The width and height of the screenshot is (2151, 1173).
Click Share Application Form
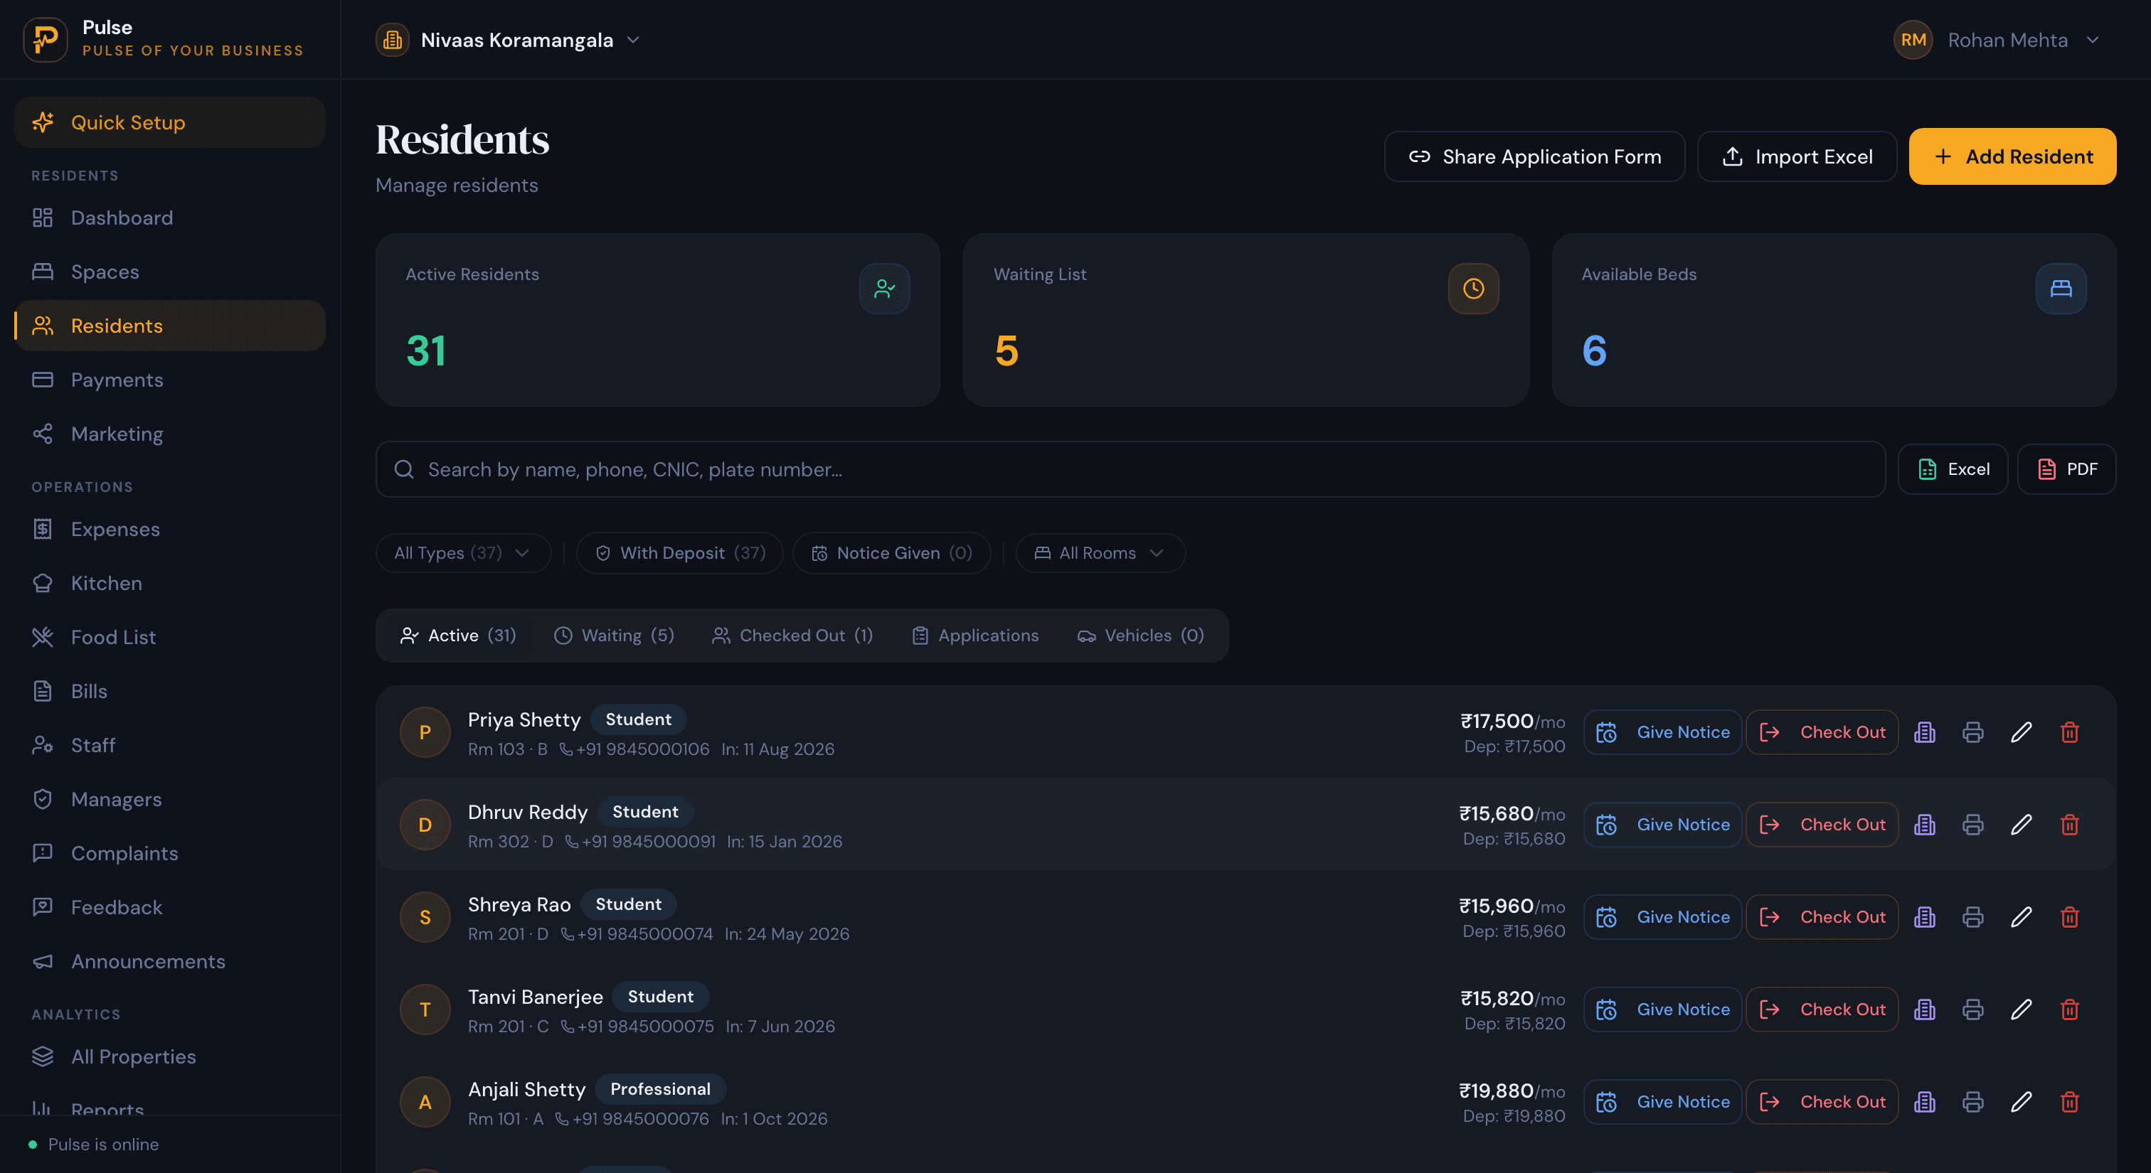click(1535, 156)
